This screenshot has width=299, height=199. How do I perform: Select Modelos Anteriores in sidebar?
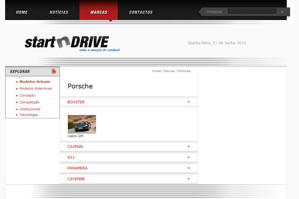[36, 88]
